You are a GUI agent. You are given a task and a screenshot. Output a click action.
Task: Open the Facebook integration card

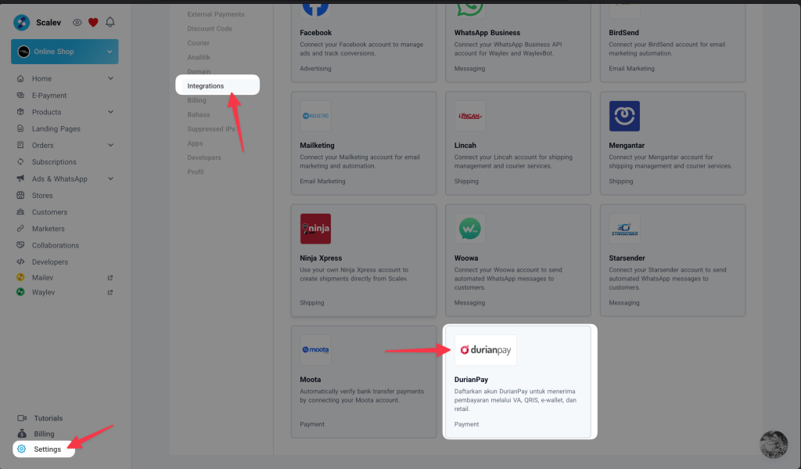point(364,42)
